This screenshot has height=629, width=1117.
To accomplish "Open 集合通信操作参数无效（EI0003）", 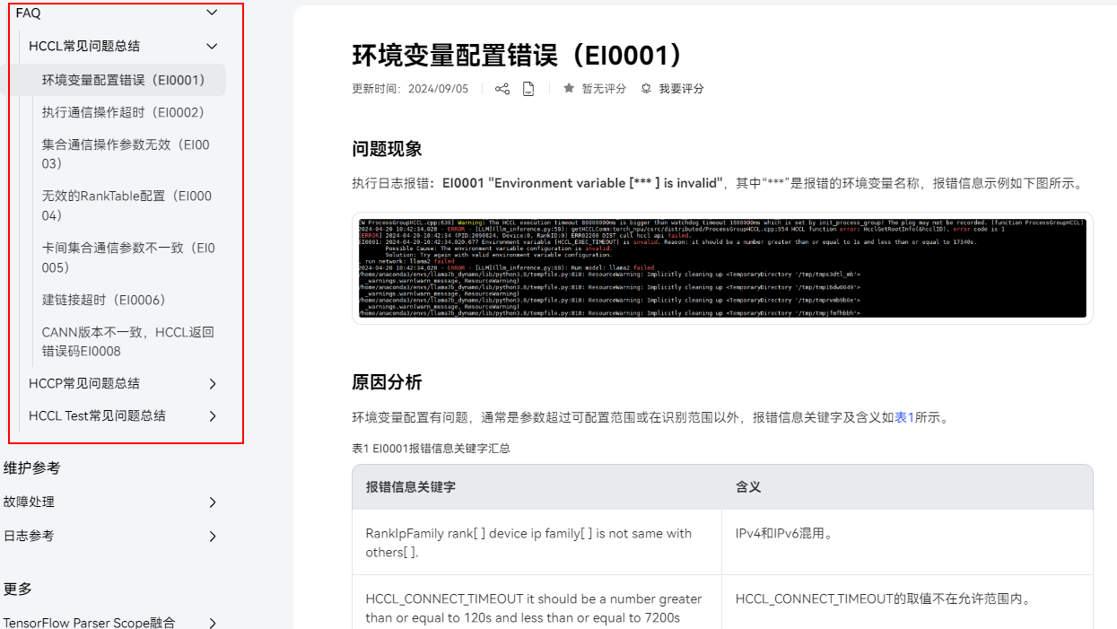I will (126, 154).
